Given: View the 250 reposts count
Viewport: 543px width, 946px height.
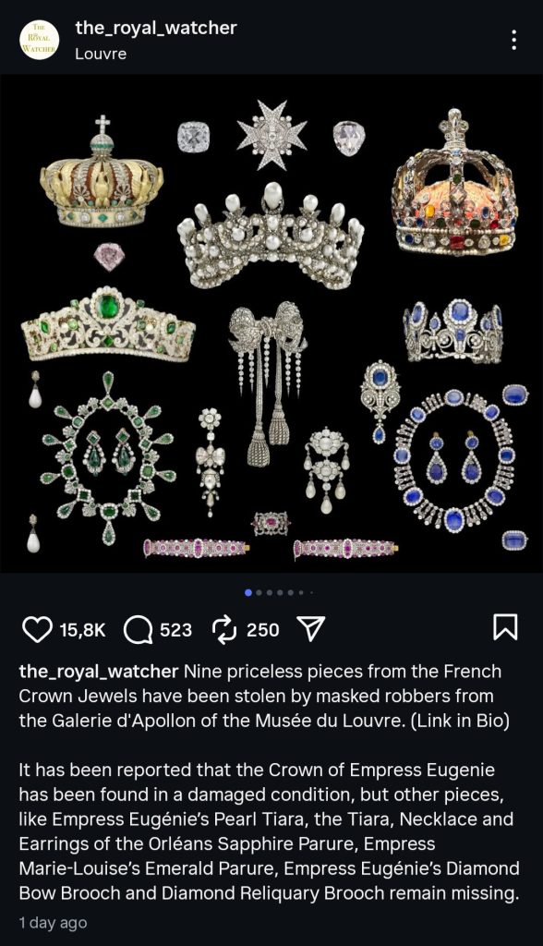Looking at the screenshot, I should pos(262,630).
